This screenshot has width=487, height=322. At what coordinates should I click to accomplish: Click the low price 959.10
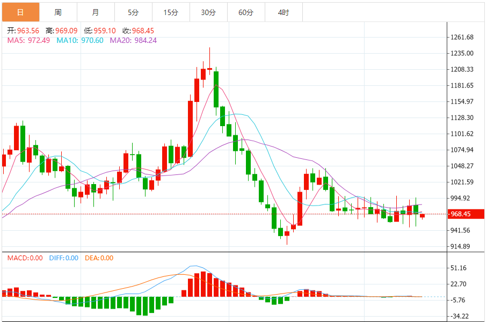[x=105, y=31]
